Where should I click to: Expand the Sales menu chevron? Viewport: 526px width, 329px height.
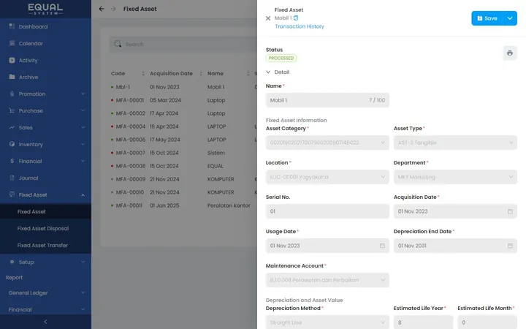[x=83, y=127]
